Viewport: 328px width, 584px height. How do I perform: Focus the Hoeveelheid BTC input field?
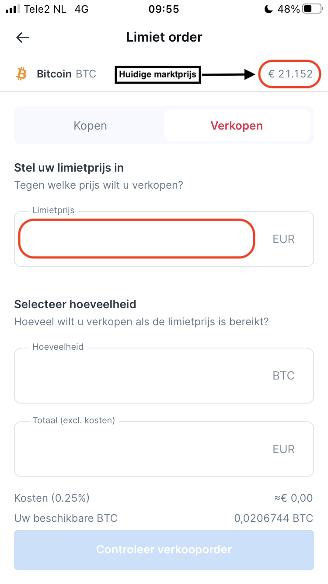click(164, 376)
